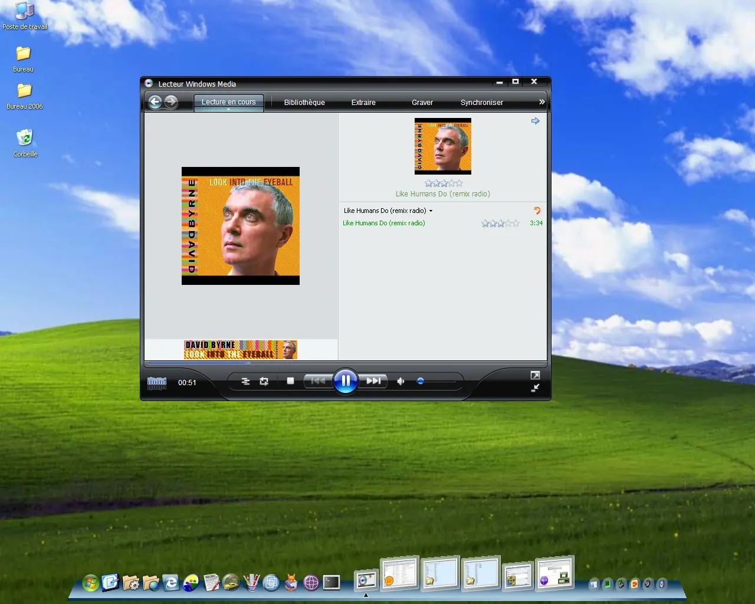Viewport: 755px width, 604px height.
Task: Open the Lecture en cours tab
Action: [229, 102]
